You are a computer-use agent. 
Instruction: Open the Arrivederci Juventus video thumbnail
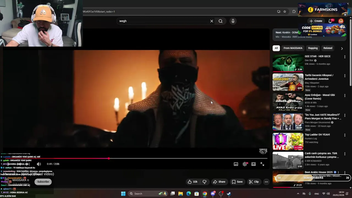pos(288,82)
